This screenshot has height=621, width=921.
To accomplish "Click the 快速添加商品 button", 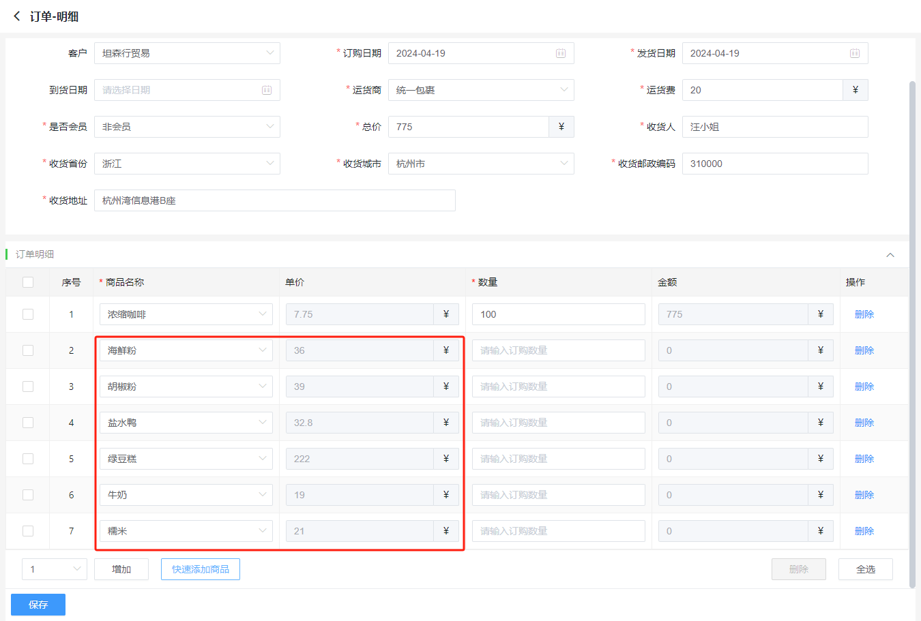I will tap(201, 569).
